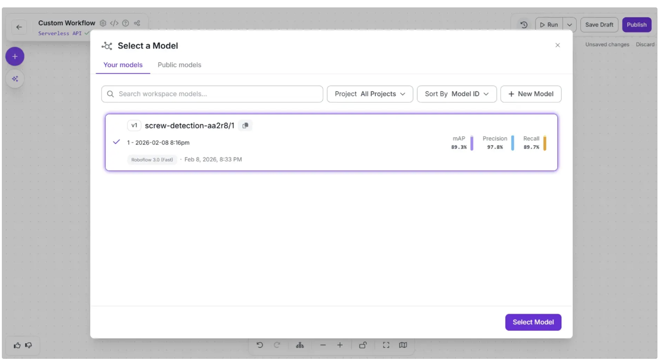This screenshot has width=663, height=363.
Task: Open the workflow code view icon
Action: point(114,23)
